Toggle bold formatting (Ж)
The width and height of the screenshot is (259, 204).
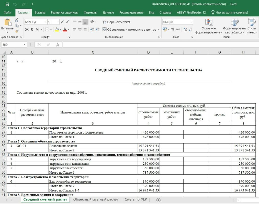(x=27, y=29)
